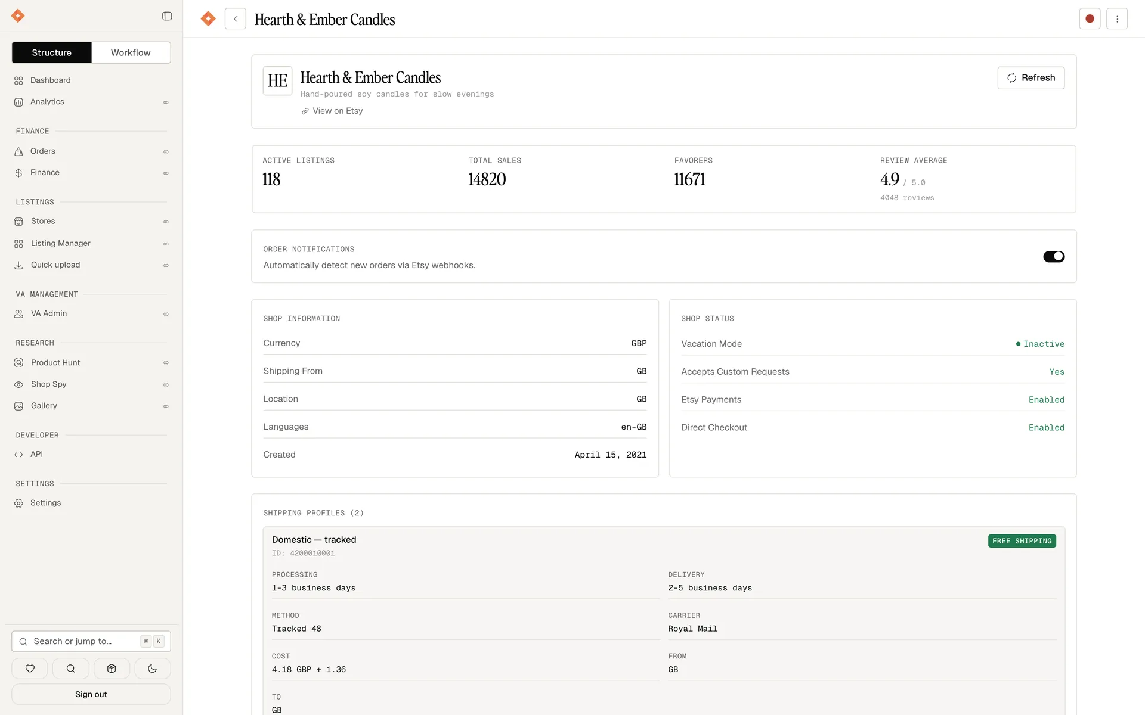This screenshot has height=715, width=1145.
Task: Click the Favorers count 11671
Action: [689, 179]
